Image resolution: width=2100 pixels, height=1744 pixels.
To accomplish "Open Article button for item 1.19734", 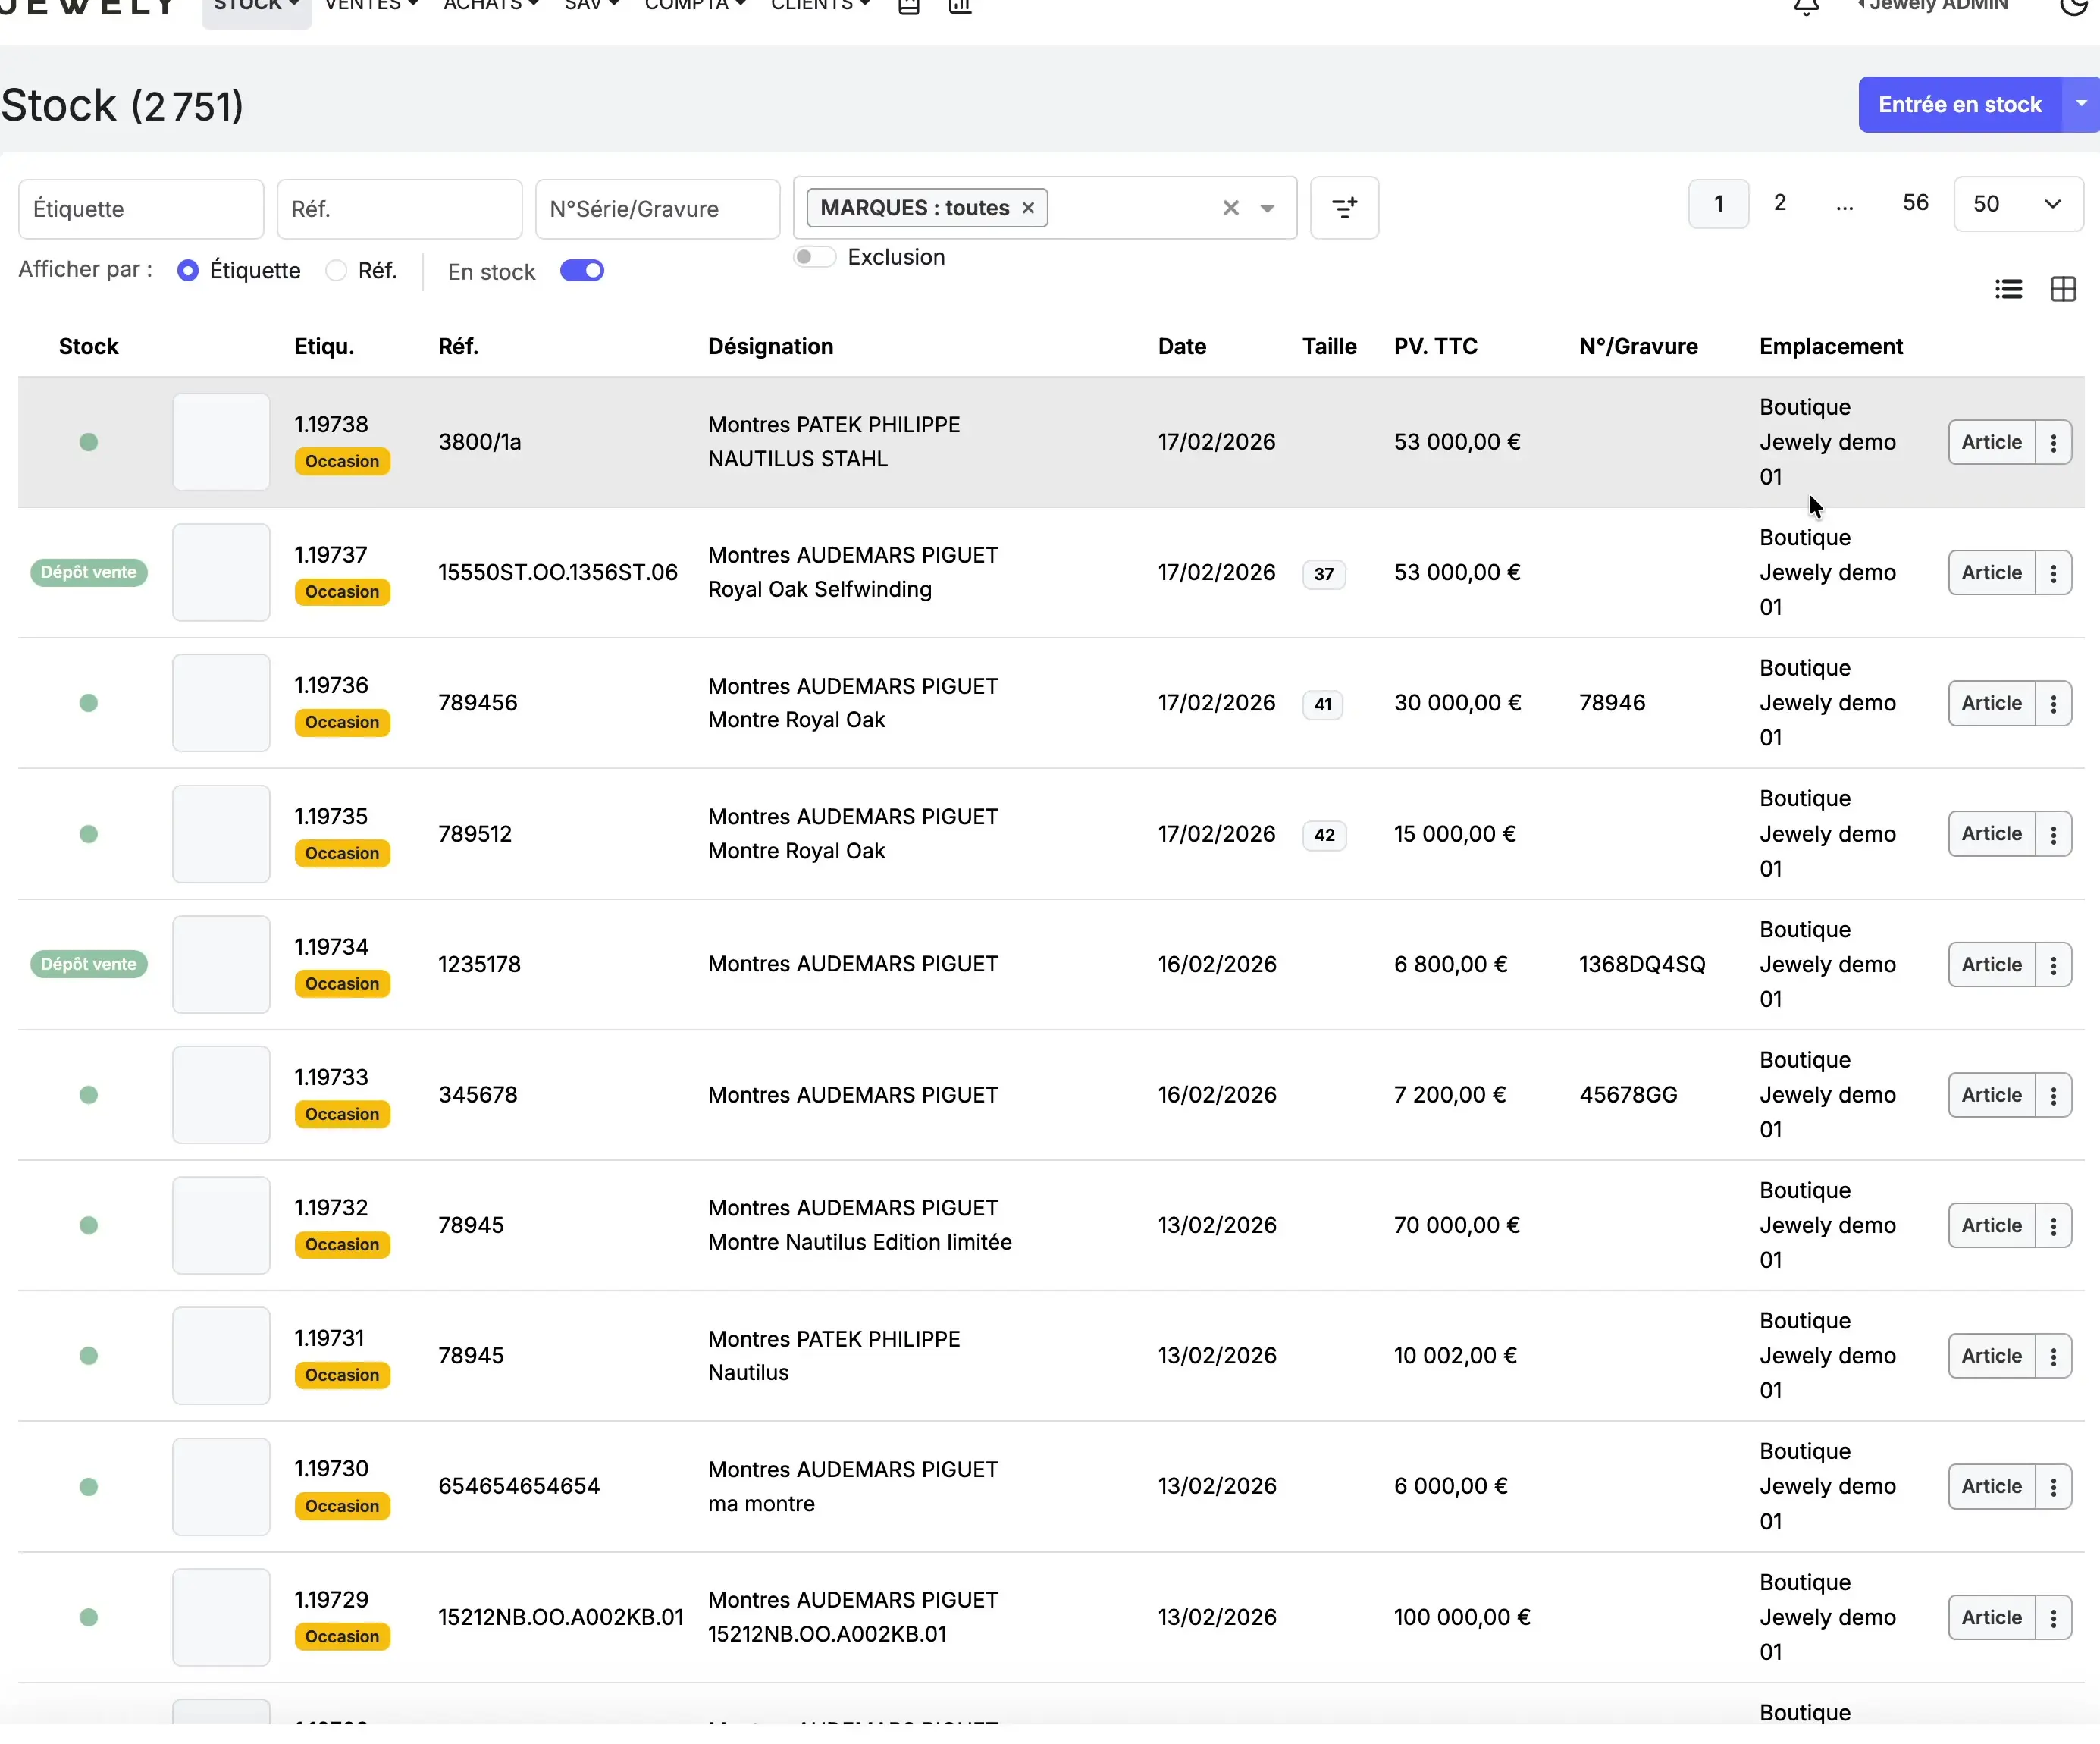I will pos(1991,965).
